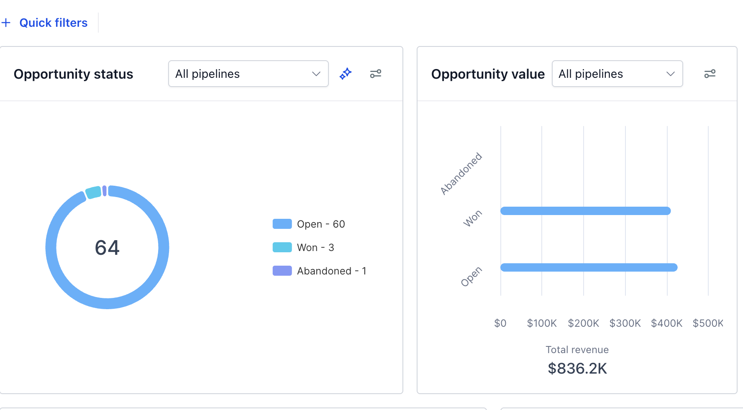Click the Won - 3 legend label

(x=315, y=248)
